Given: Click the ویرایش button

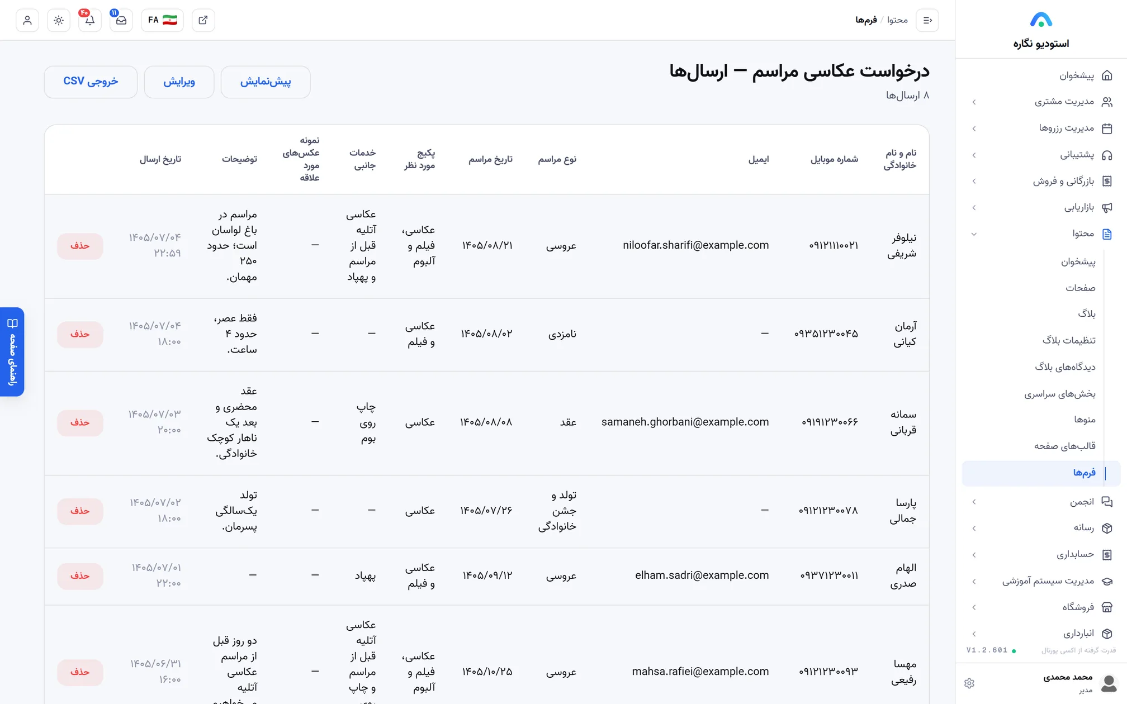Looking at the screenshot, I should [179, 82].
